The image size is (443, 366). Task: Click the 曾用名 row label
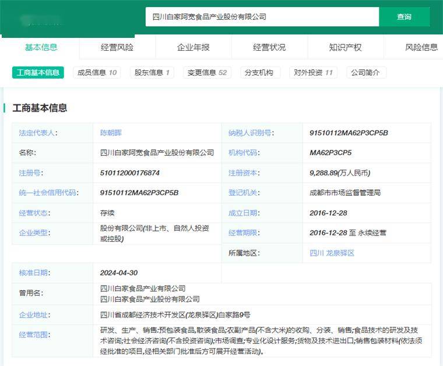click(31, 293)
